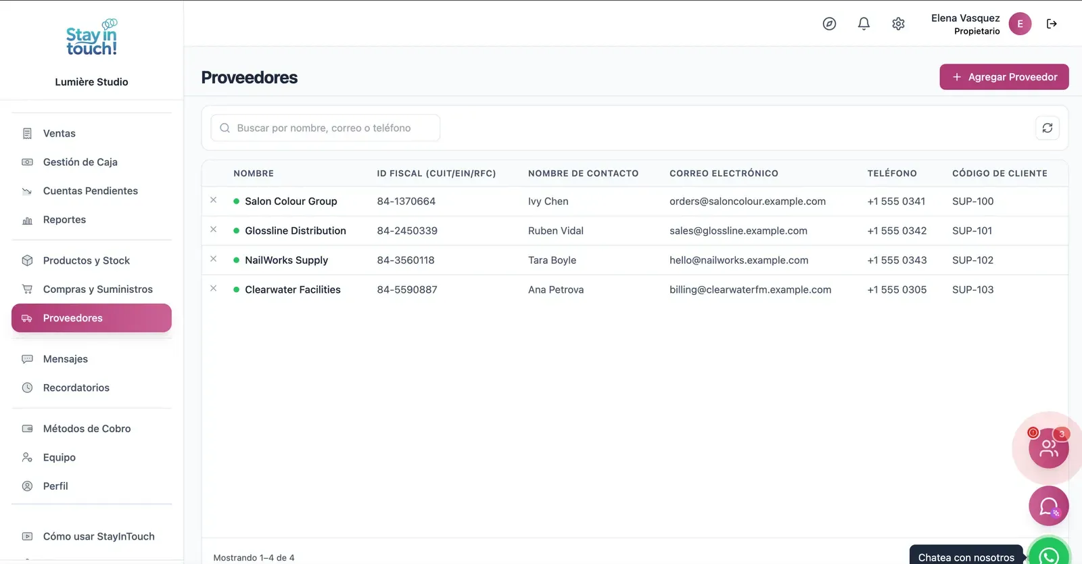Click Agregar Proveedor button
1082x564 pixels.
(x=1004, y=77)
